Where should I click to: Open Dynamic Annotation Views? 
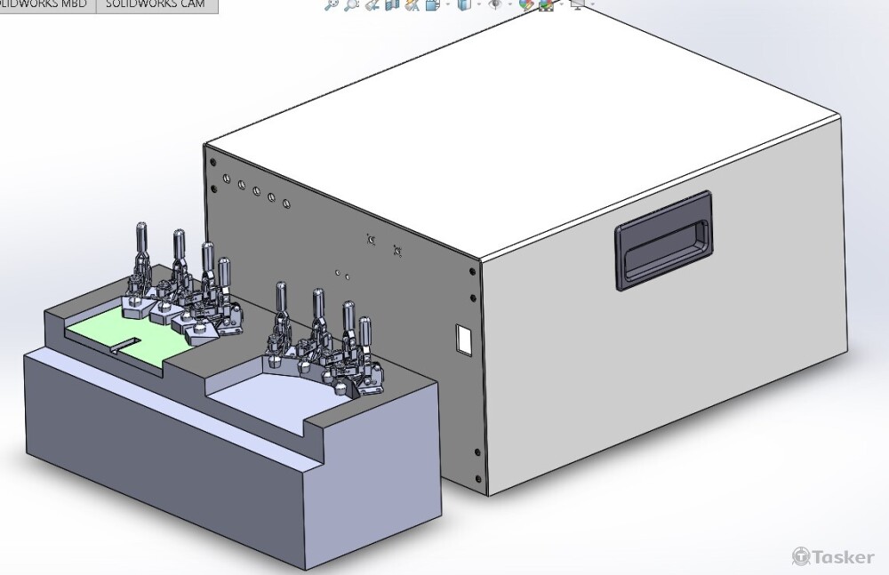(411, 4)
